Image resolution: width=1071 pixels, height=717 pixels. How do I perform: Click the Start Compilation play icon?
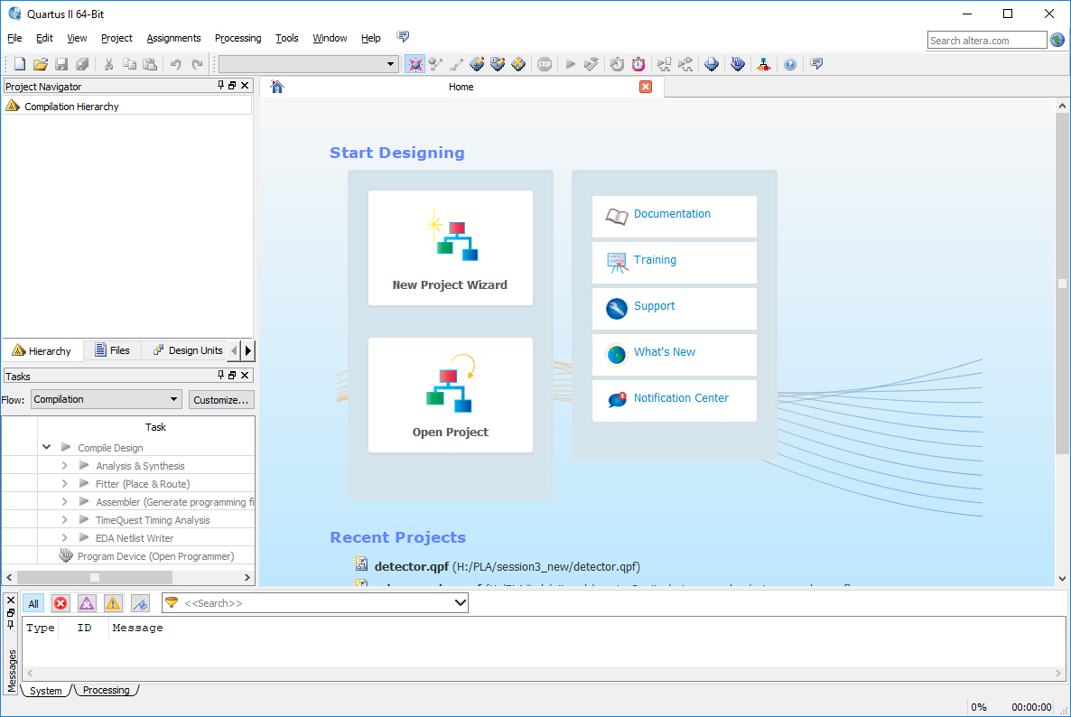pos(571,64)
